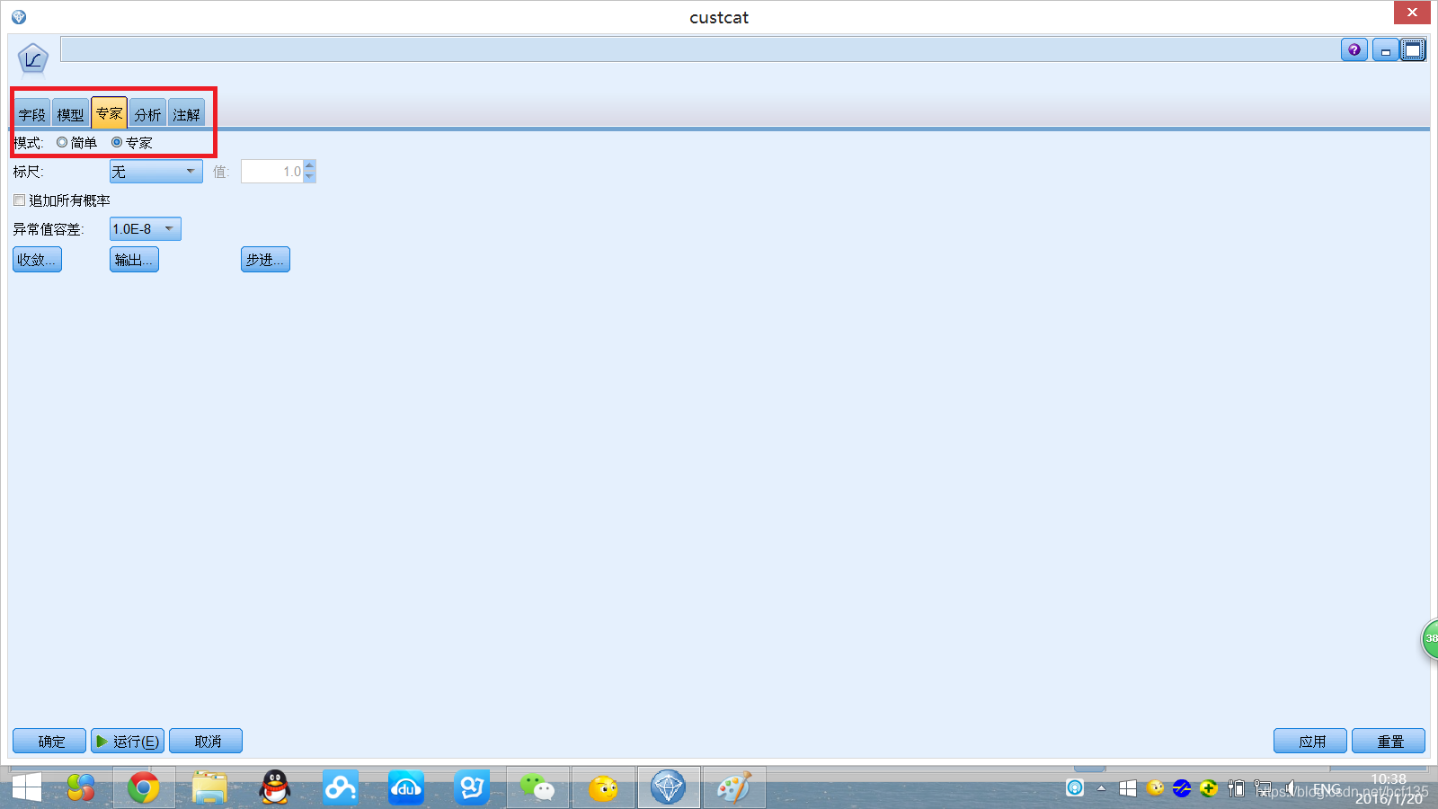This screenshot has width=1438, height=809.
Task: Click the 应用 apply button
Action: pos(1310,741)
